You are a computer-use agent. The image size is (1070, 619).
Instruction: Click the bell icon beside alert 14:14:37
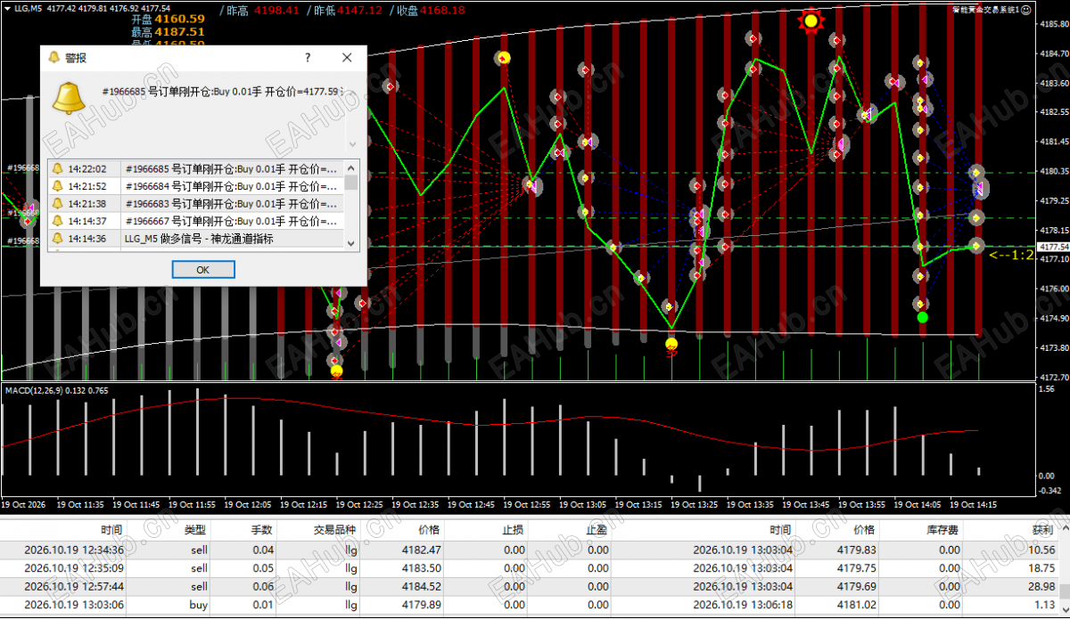pos(57,221)
